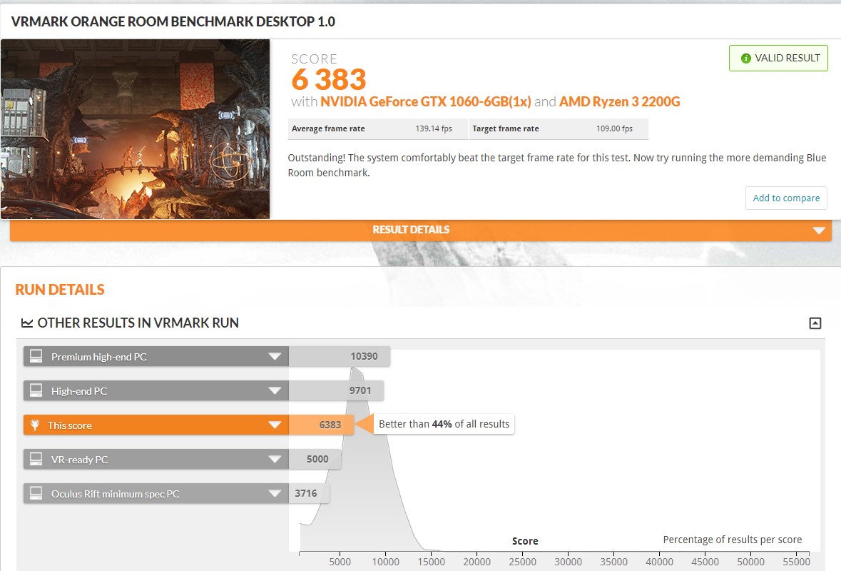Click the large 6 383 score number
The height and width of the screenshot is (571, 841).
tap(329, 80)
